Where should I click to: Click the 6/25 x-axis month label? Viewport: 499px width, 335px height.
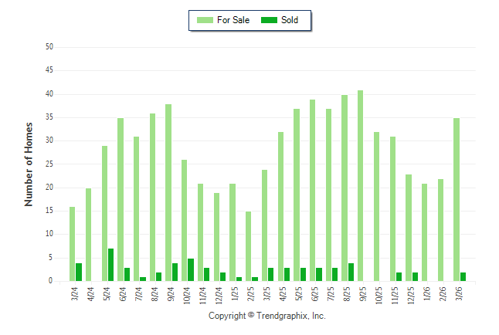tap(314, 294)
